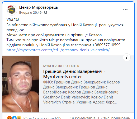137x119 pixels.
Task: Click the globe public-audience icon
Action: (x=46, y=12)
